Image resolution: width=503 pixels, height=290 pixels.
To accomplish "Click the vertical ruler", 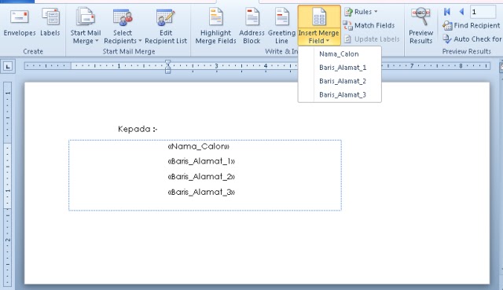I will (x=8, y=184).
